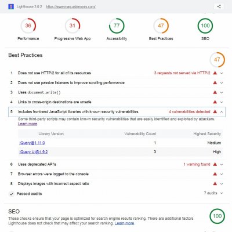The image size is (232, 232).
Task: Click warning triangle on HTTP/2 audit row
Action: pyautogui.click(x=215, y=73)
